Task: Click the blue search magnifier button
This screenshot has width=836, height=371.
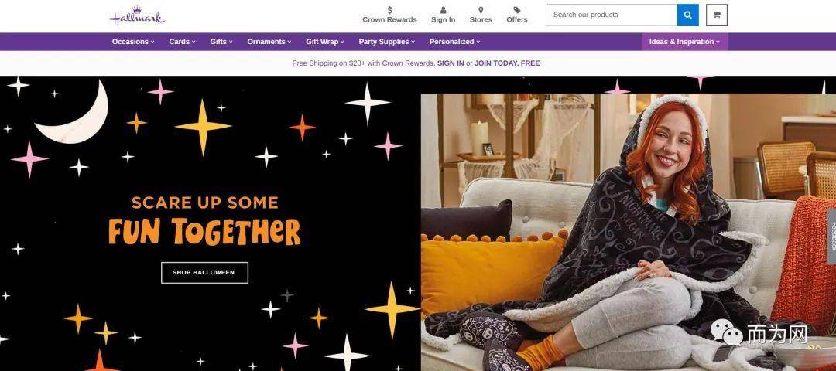Action: 688,15
